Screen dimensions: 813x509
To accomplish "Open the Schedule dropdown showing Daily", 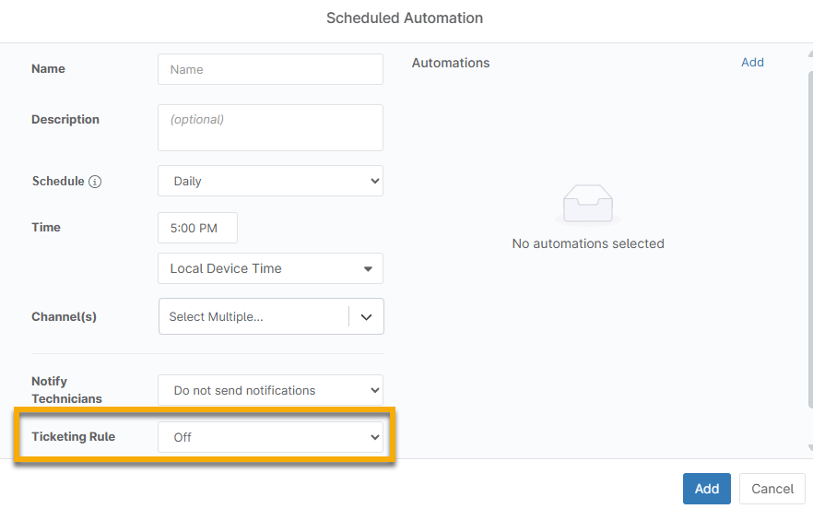I will tap(270, 182).
